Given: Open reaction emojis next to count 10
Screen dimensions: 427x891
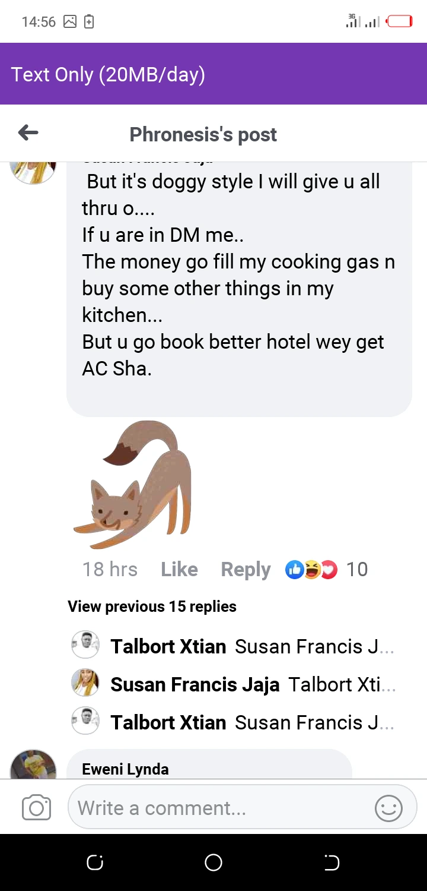Looking at the screenshot, I should point(311,570).
